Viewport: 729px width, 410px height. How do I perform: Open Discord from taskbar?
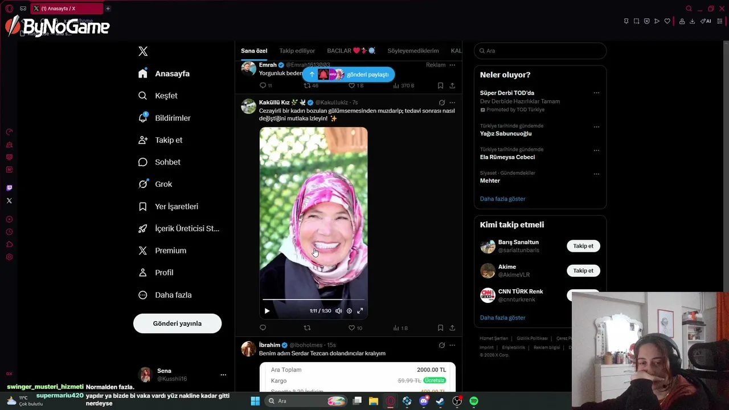423,401
